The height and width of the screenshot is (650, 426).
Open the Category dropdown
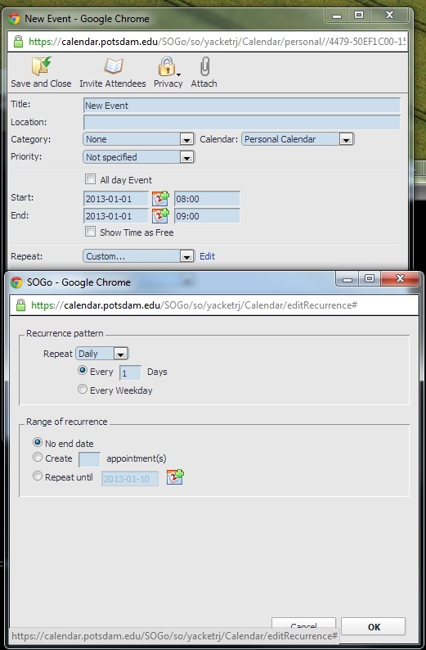click(138, 139)
